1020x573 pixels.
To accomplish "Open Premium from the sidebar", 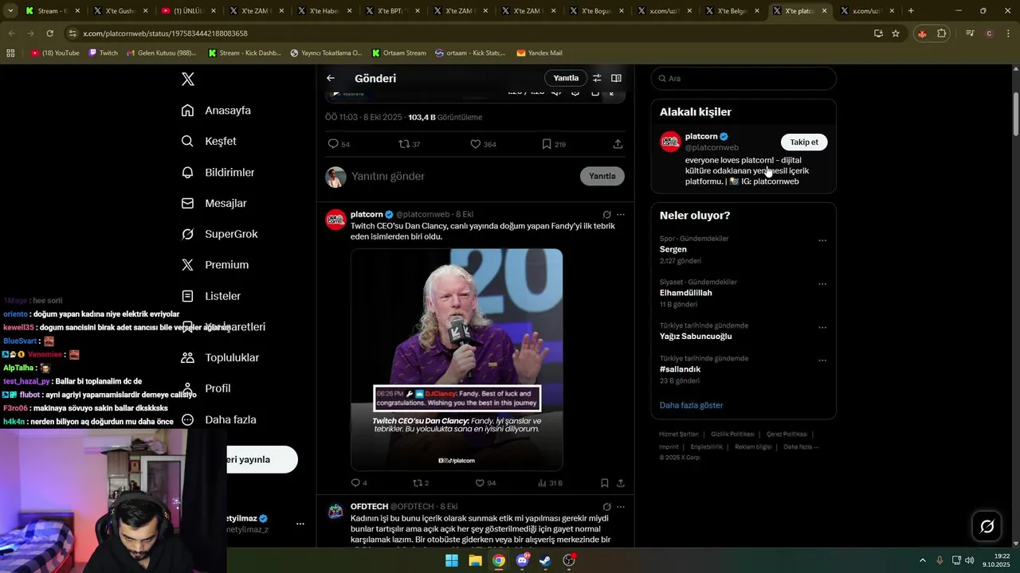I will click(x=214, y=265).
